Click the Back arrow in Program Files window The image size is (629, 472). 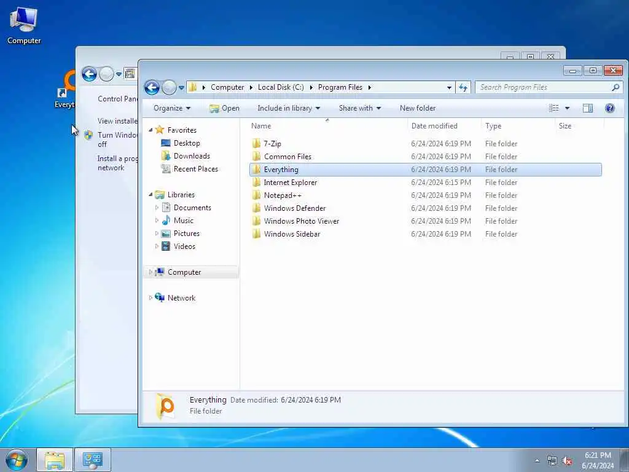152,87
